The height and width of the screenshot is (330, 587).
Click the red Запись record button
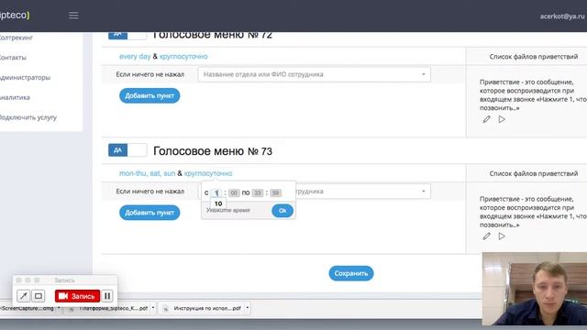click(x=77, y=296)
